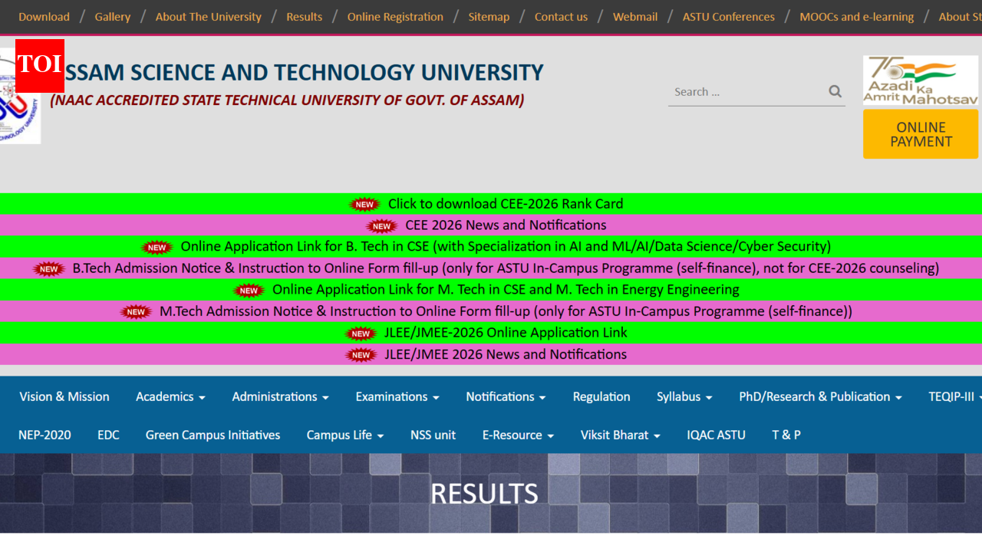Open CEE 2026 News and Notifications

click(x=506, y=225)
